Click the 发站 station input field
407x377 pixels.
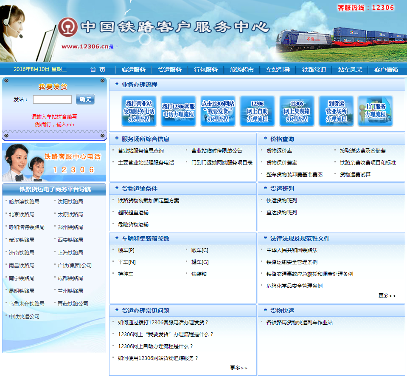53,99
